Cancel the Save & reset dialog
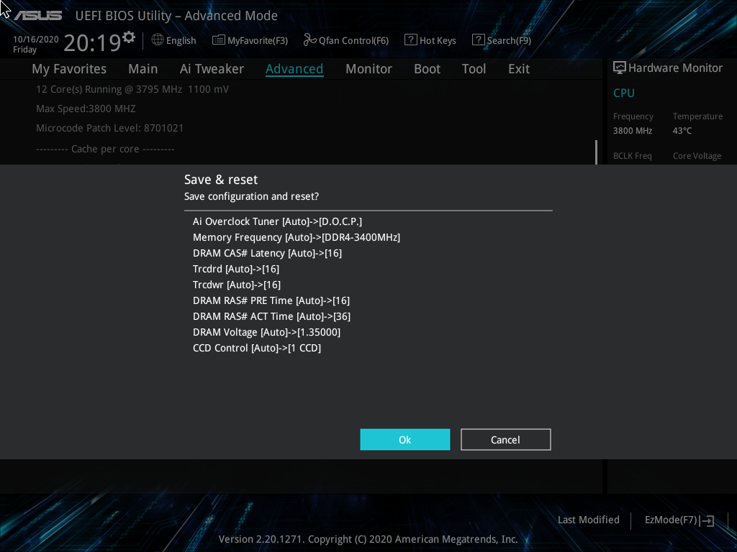This screenshot has height=552, width=737. (x=506, y=439)
